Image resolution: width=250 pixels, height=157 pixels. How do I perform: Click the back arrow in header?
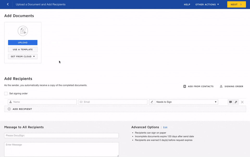tap(8, 4)
